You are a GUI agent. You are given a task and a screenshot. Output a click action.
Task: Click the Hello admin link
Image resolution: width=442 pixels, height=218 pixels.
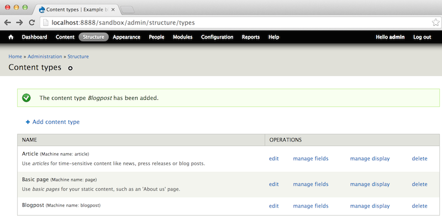tap(390, 37)
